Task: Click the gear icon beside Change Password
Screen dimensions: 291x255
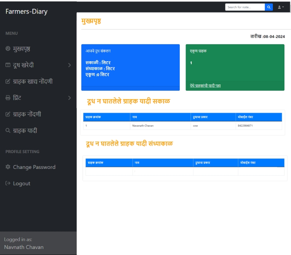Action: pyautogui.click(x=8, y=167)
